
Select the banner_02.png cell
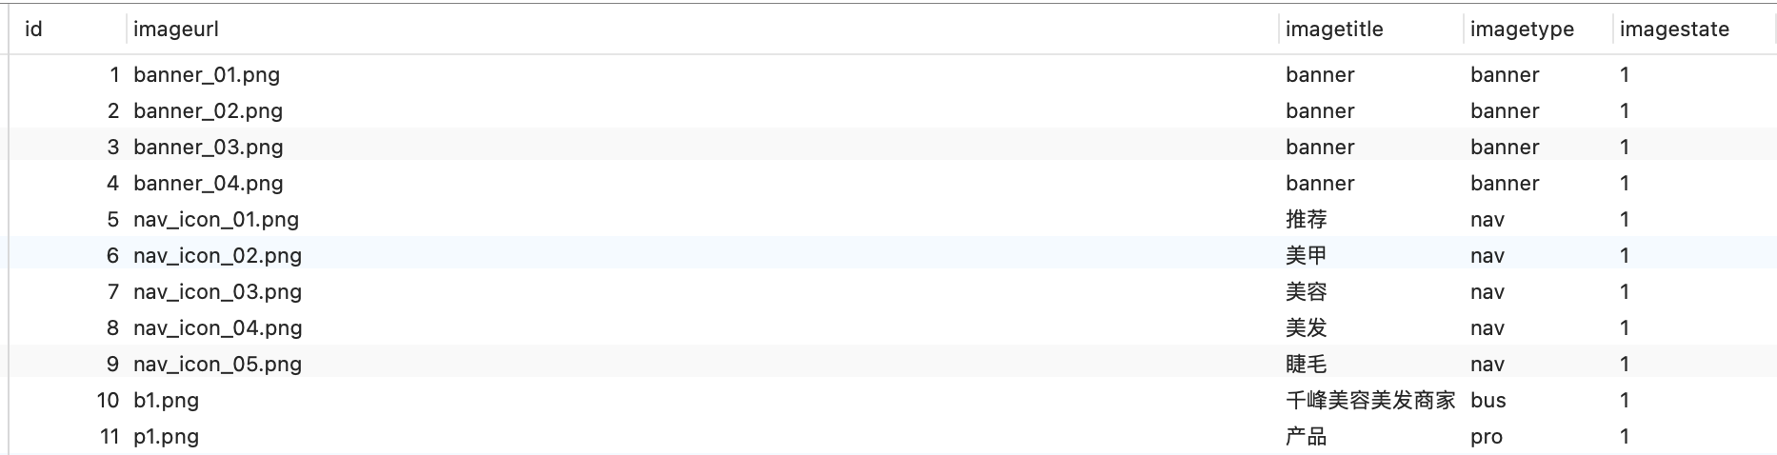coord(703,110)
